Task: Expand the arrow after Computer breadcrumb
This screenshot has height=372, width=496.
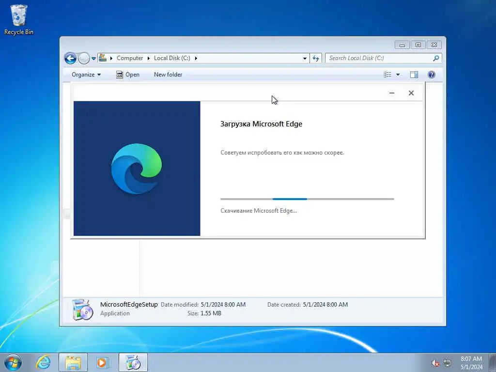Action: click(x=149, y=58)
